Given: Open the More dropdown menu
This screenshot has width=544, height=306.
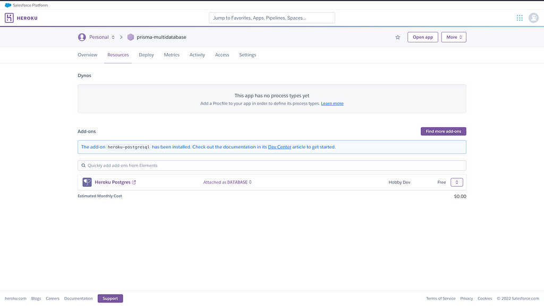Looking at the screenshot, I should [454, 37].
